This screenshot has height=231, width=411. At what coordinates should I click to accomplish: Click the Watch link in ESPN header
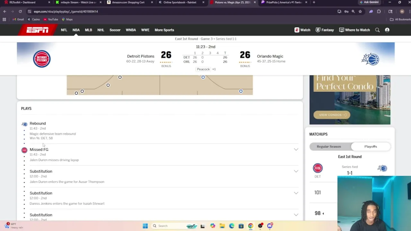(x=302, y=30)
